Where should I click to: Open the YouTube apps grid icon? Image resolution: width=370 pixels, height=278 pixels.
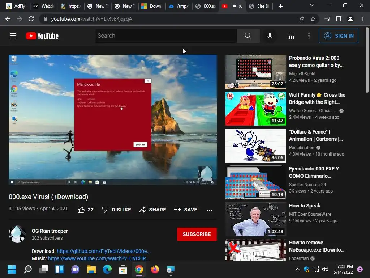292,36
